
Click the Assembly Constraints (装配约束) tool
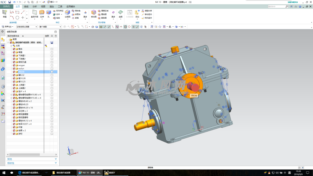point(147,11)
